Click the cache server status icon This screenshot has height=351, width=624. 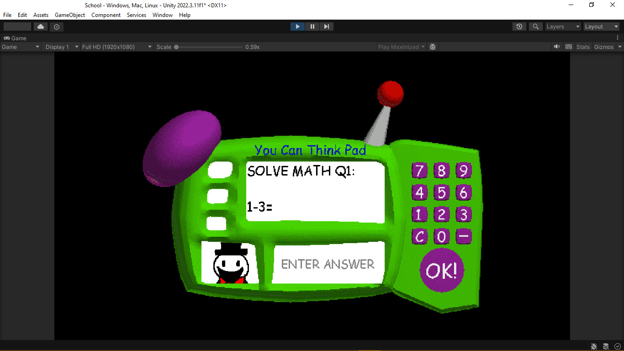point(605,346)
